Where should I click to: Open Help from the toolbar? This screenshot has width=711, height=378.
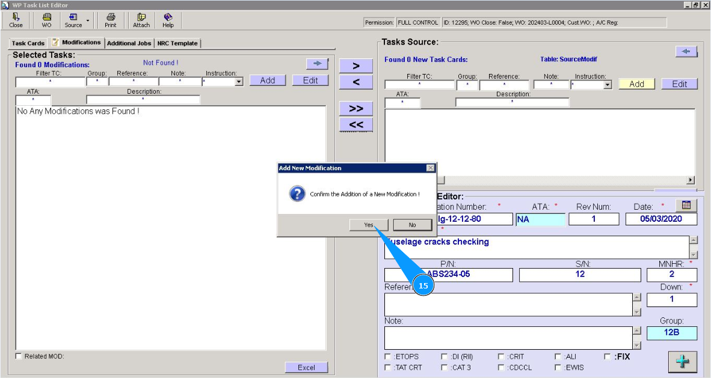tap(168, 20)
